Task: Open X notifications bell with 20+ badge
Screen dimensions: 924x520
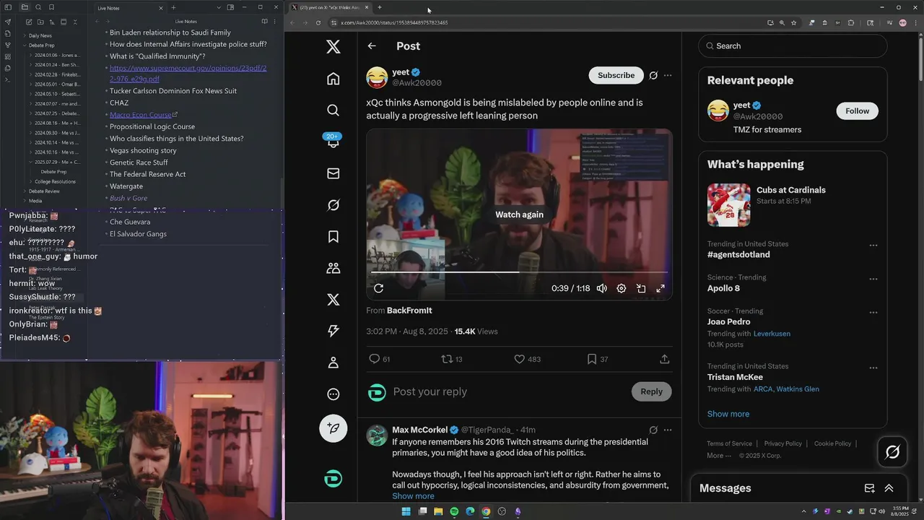Action: 333,141
